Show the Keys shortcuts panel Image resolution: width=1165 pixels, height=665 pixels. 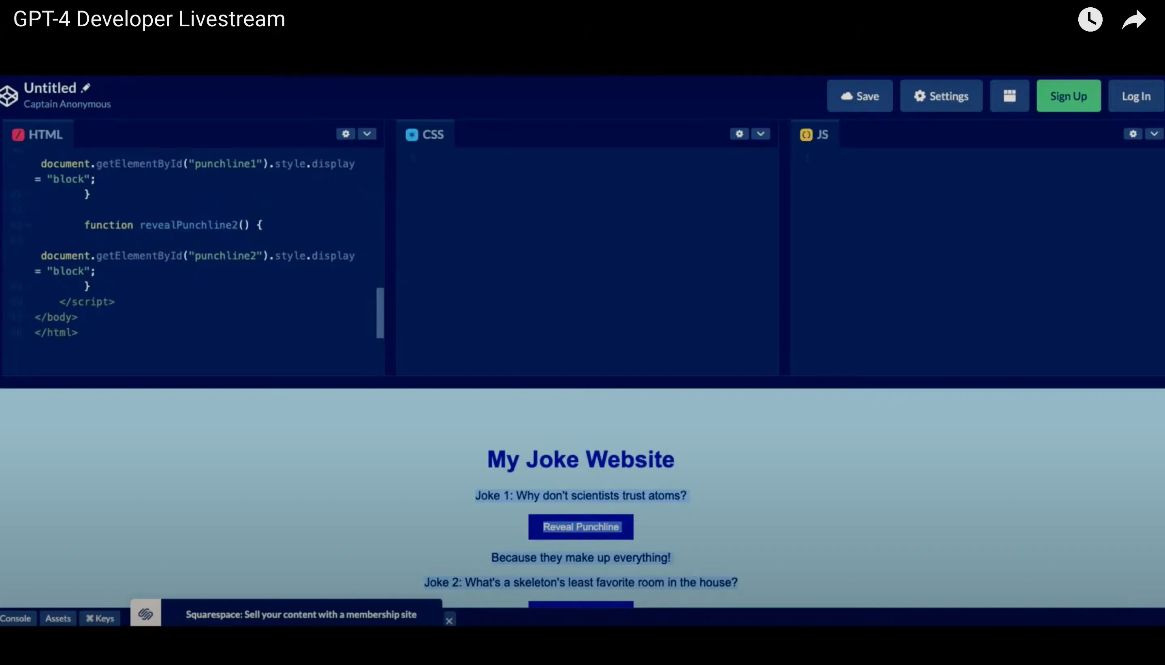100,618
